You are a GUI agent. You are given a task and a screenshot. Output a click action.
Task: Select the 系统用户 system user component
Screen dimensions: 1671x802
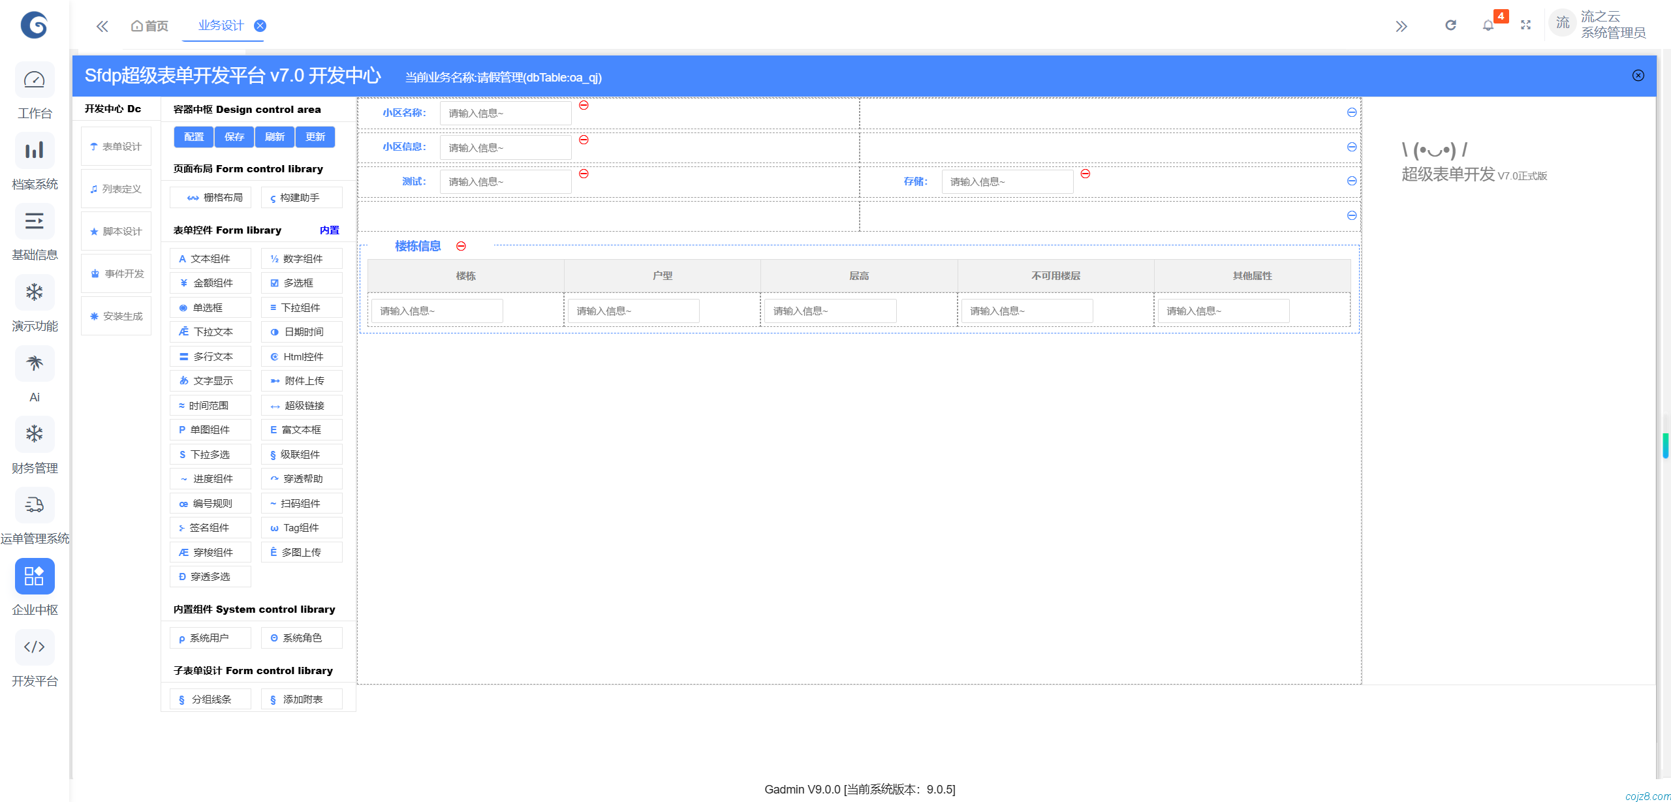click(210, 638)
